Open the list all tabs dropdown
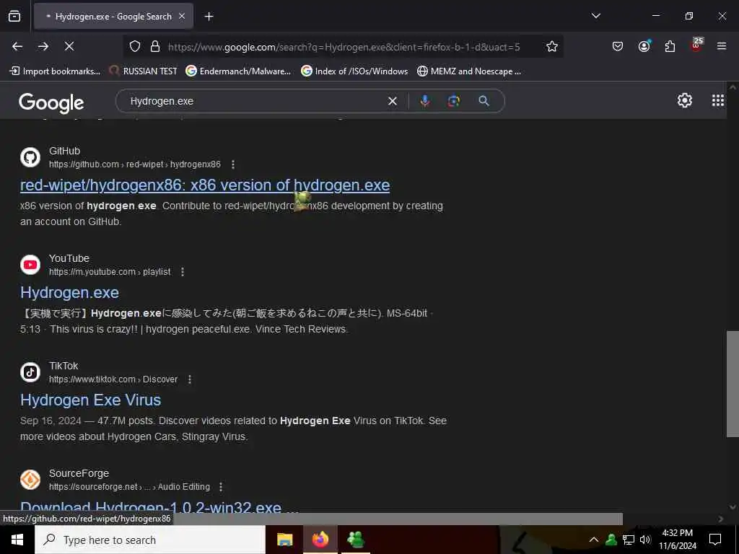The width and height of the screenshot is (739, 554). [x=595, y=16]
